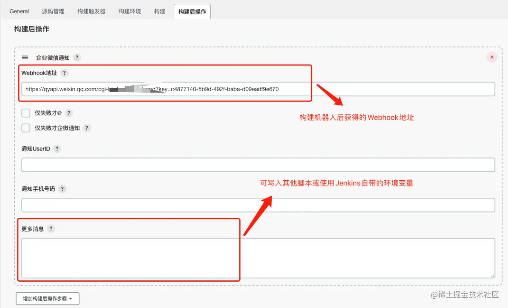This screenshot has width=508, height=308.
Task: Select the 构建后操作 section heading
Action: [x=32, y=29]
